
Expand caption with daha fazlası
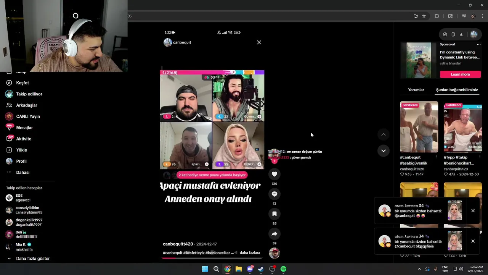click(249, 253)
